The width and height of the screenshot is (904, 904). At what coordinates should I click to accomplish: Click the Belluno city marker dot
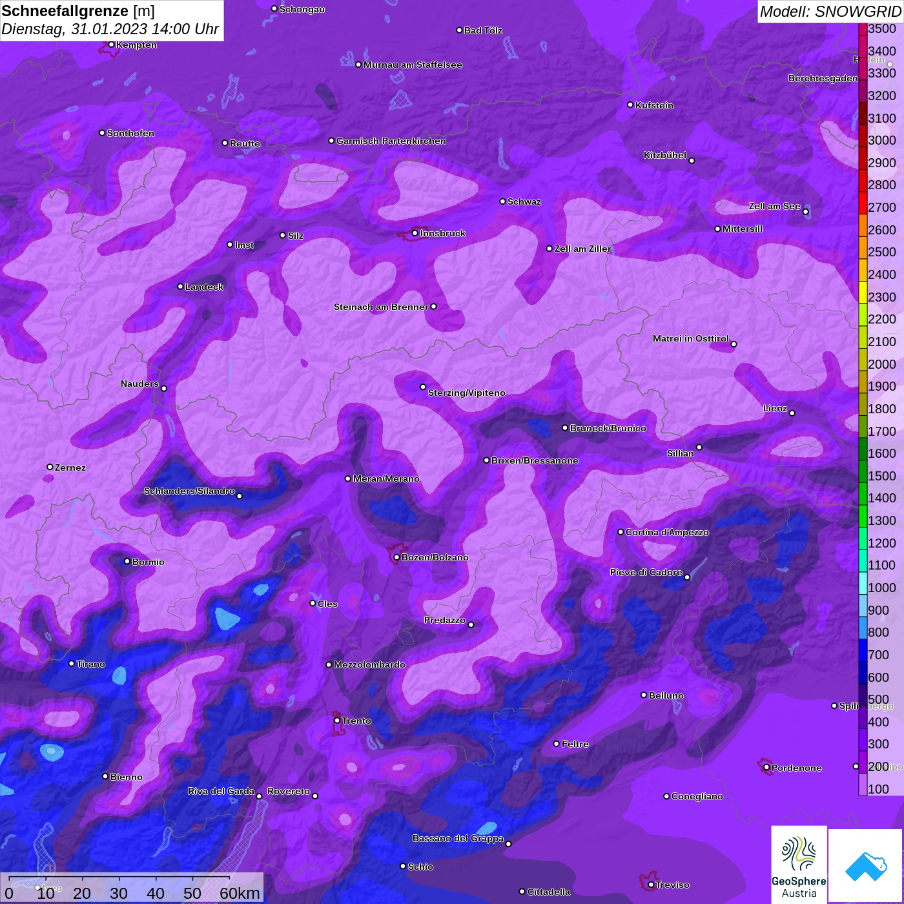644,695
